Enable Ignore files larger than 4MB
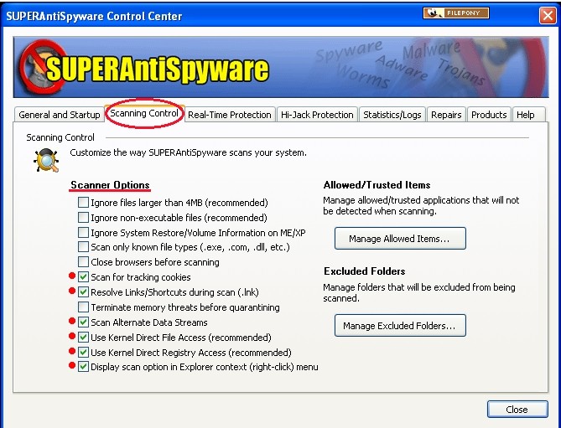Image resolution: width=561 pixels, height=428 pixels. (83, 203)
